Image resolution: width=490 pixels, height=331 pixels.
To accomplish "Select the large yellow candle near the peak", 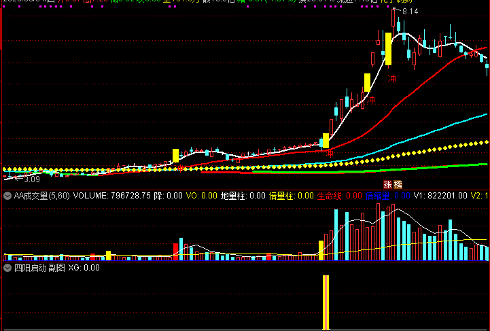I will pos(389,49).
